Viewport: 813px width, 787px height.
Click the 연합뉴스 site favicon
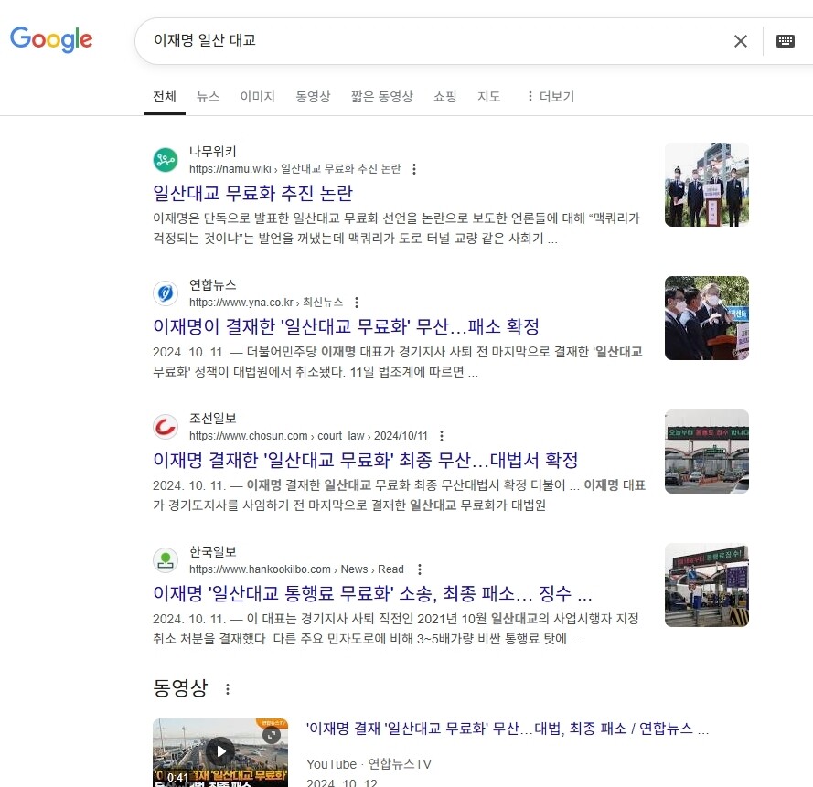tap(166, 292)
